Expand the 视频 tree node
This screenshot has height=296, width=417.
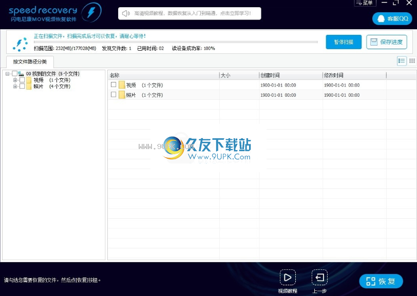(15, 80)
